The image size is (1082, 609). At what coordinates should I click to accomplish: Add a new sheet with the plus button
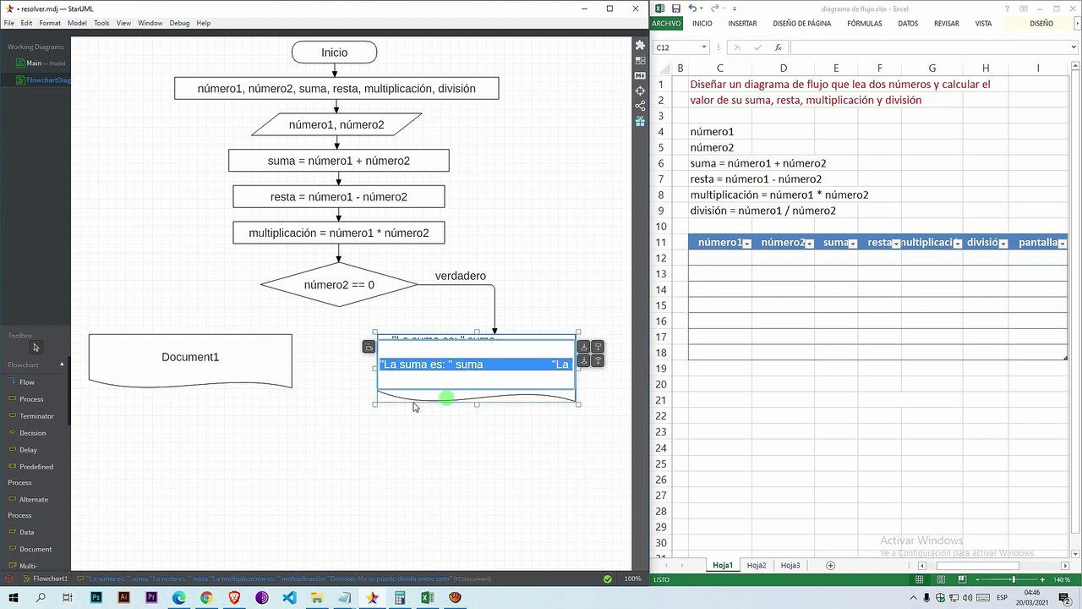pos(830,565)
